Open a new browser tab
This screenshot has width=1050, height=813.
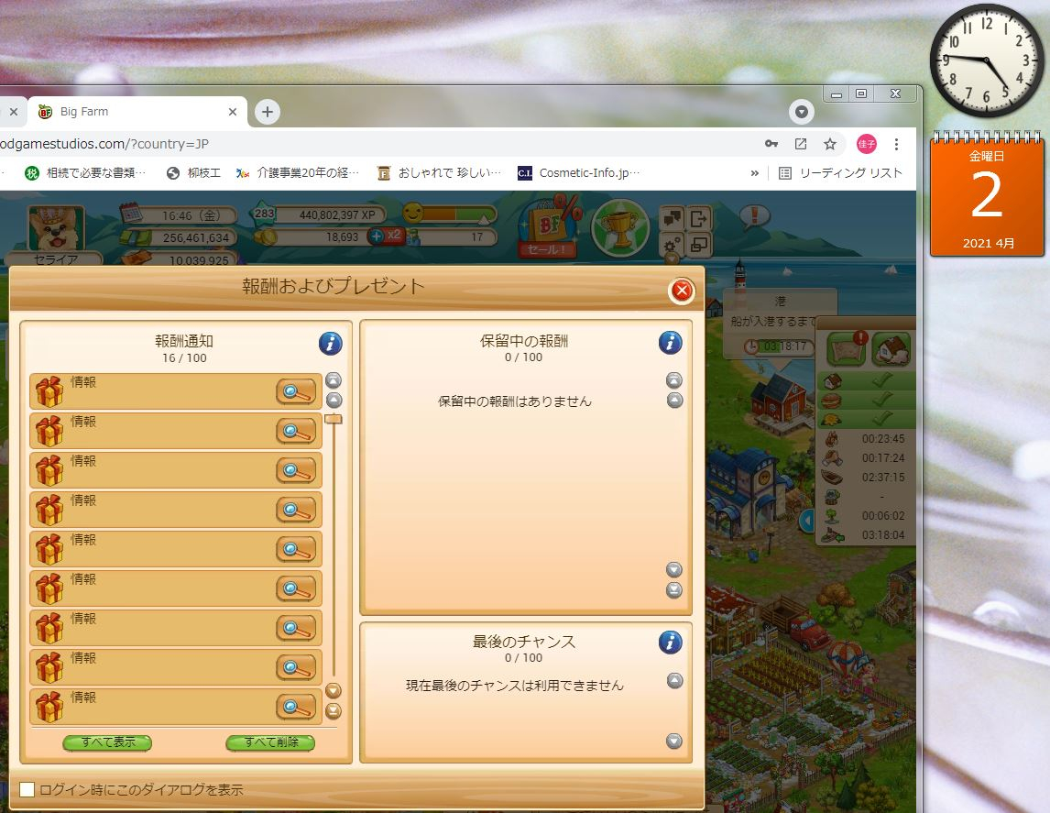(x=268, y=112)
